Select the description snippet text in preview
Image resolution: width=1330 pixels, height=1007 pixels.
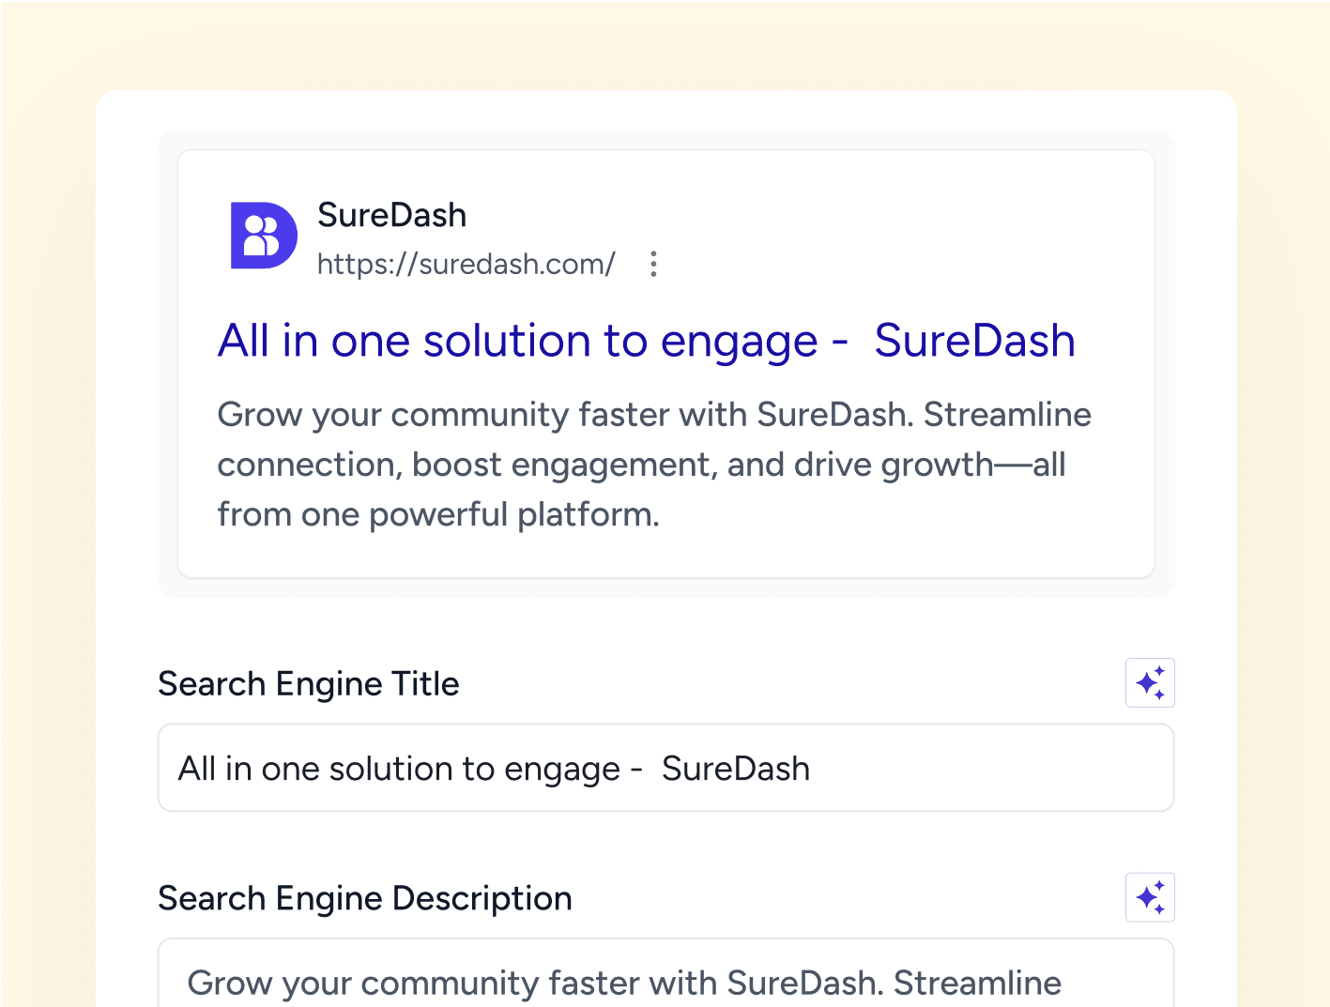[654, 464]
